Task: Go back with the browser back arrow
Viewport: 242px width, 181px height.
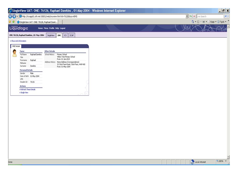Action: [x=10, y=16]
